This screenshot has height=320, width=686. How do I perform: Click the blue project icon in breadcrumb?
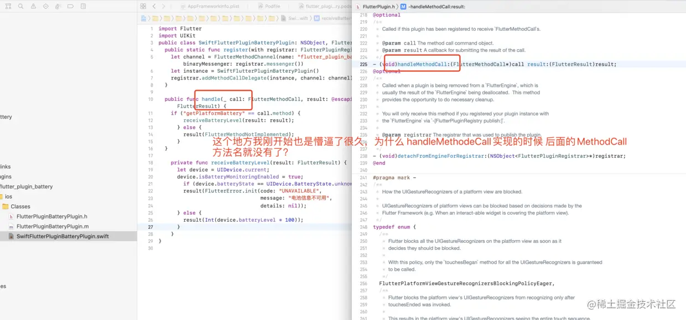[143, 18]
